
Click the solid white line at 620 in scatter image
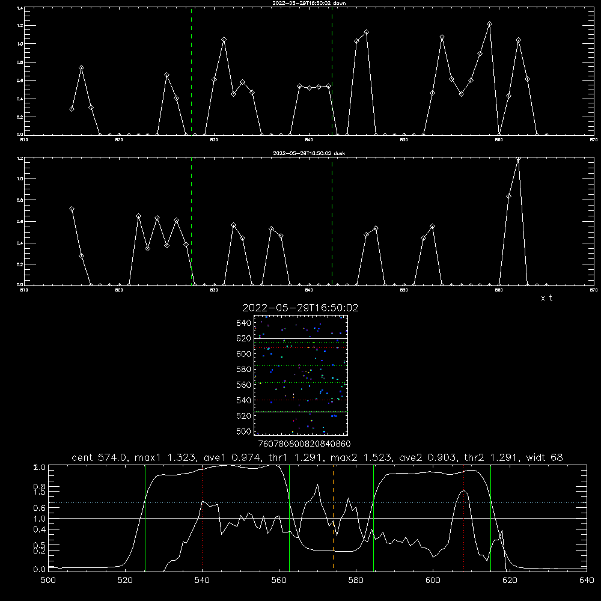pyautogui.click(x=300, y=338)
